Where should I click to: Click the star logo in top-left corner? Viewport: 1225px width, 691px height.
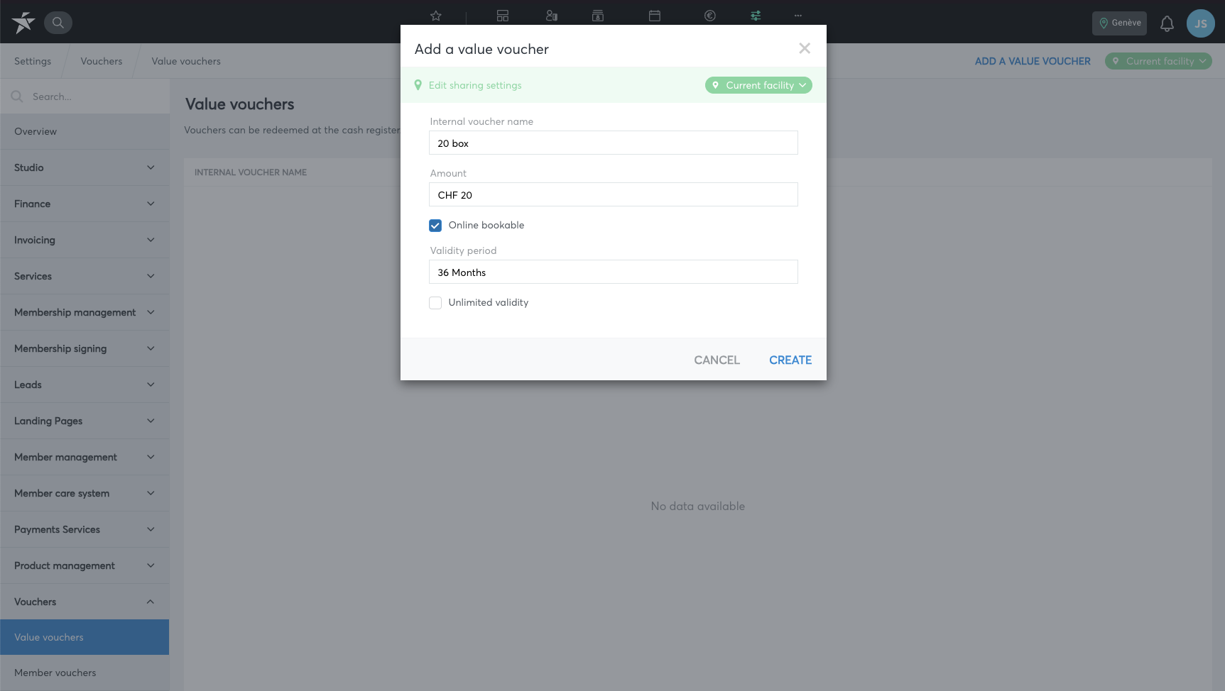coord(23,23)
